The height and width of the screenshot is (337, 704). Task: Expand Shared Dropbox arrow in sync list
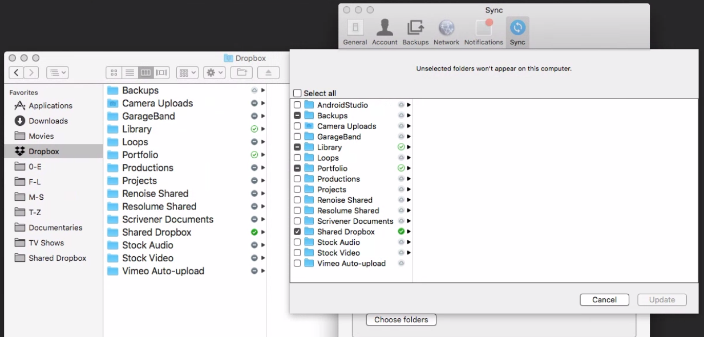(x=409, y=232)
